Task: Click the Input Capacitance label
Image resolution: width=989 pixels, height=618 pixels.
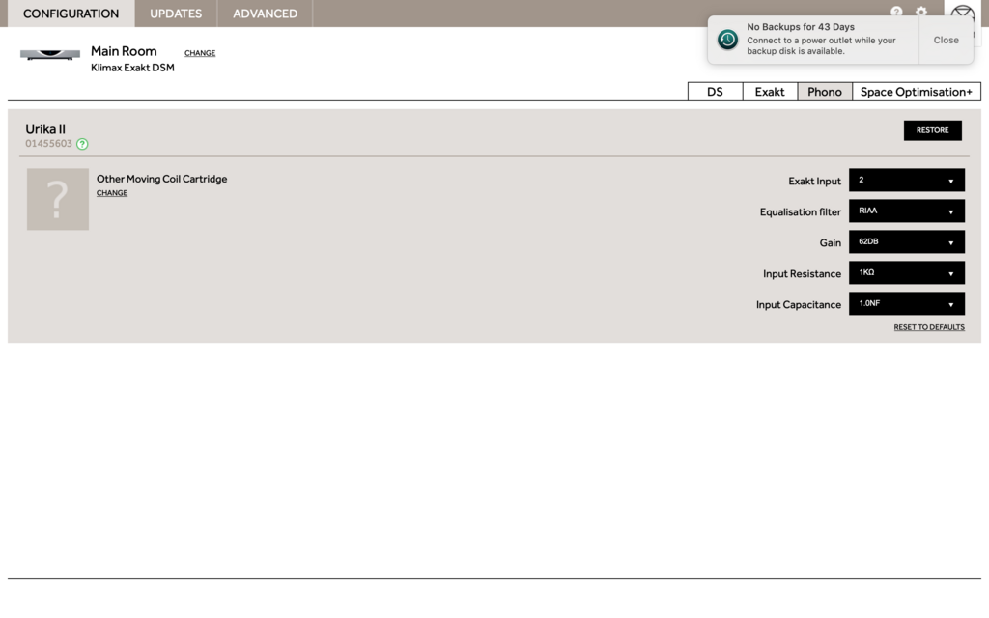Action: click(799, 304)
